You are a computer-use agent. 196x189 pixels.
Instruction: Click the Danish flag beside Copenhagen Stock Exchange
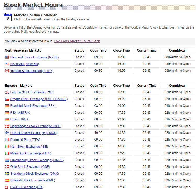pyautogui.click(x=7, y=126)
